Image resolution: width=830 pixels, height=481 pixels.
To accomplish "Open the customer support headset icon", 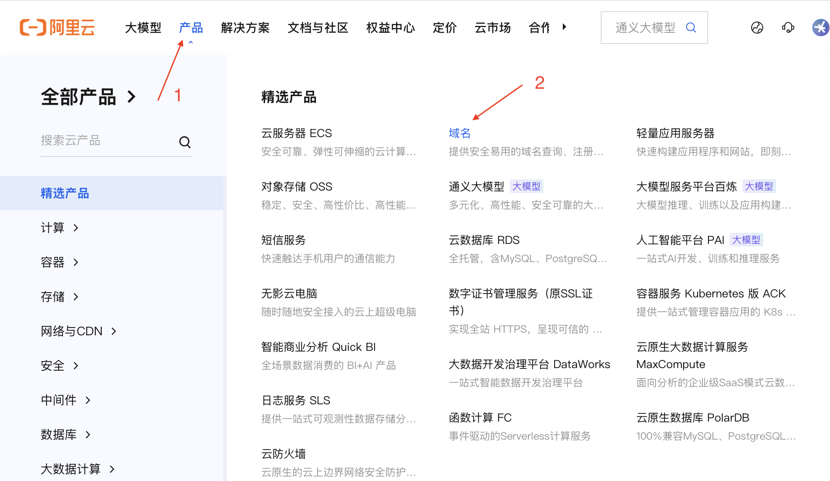I will (788, 28).
